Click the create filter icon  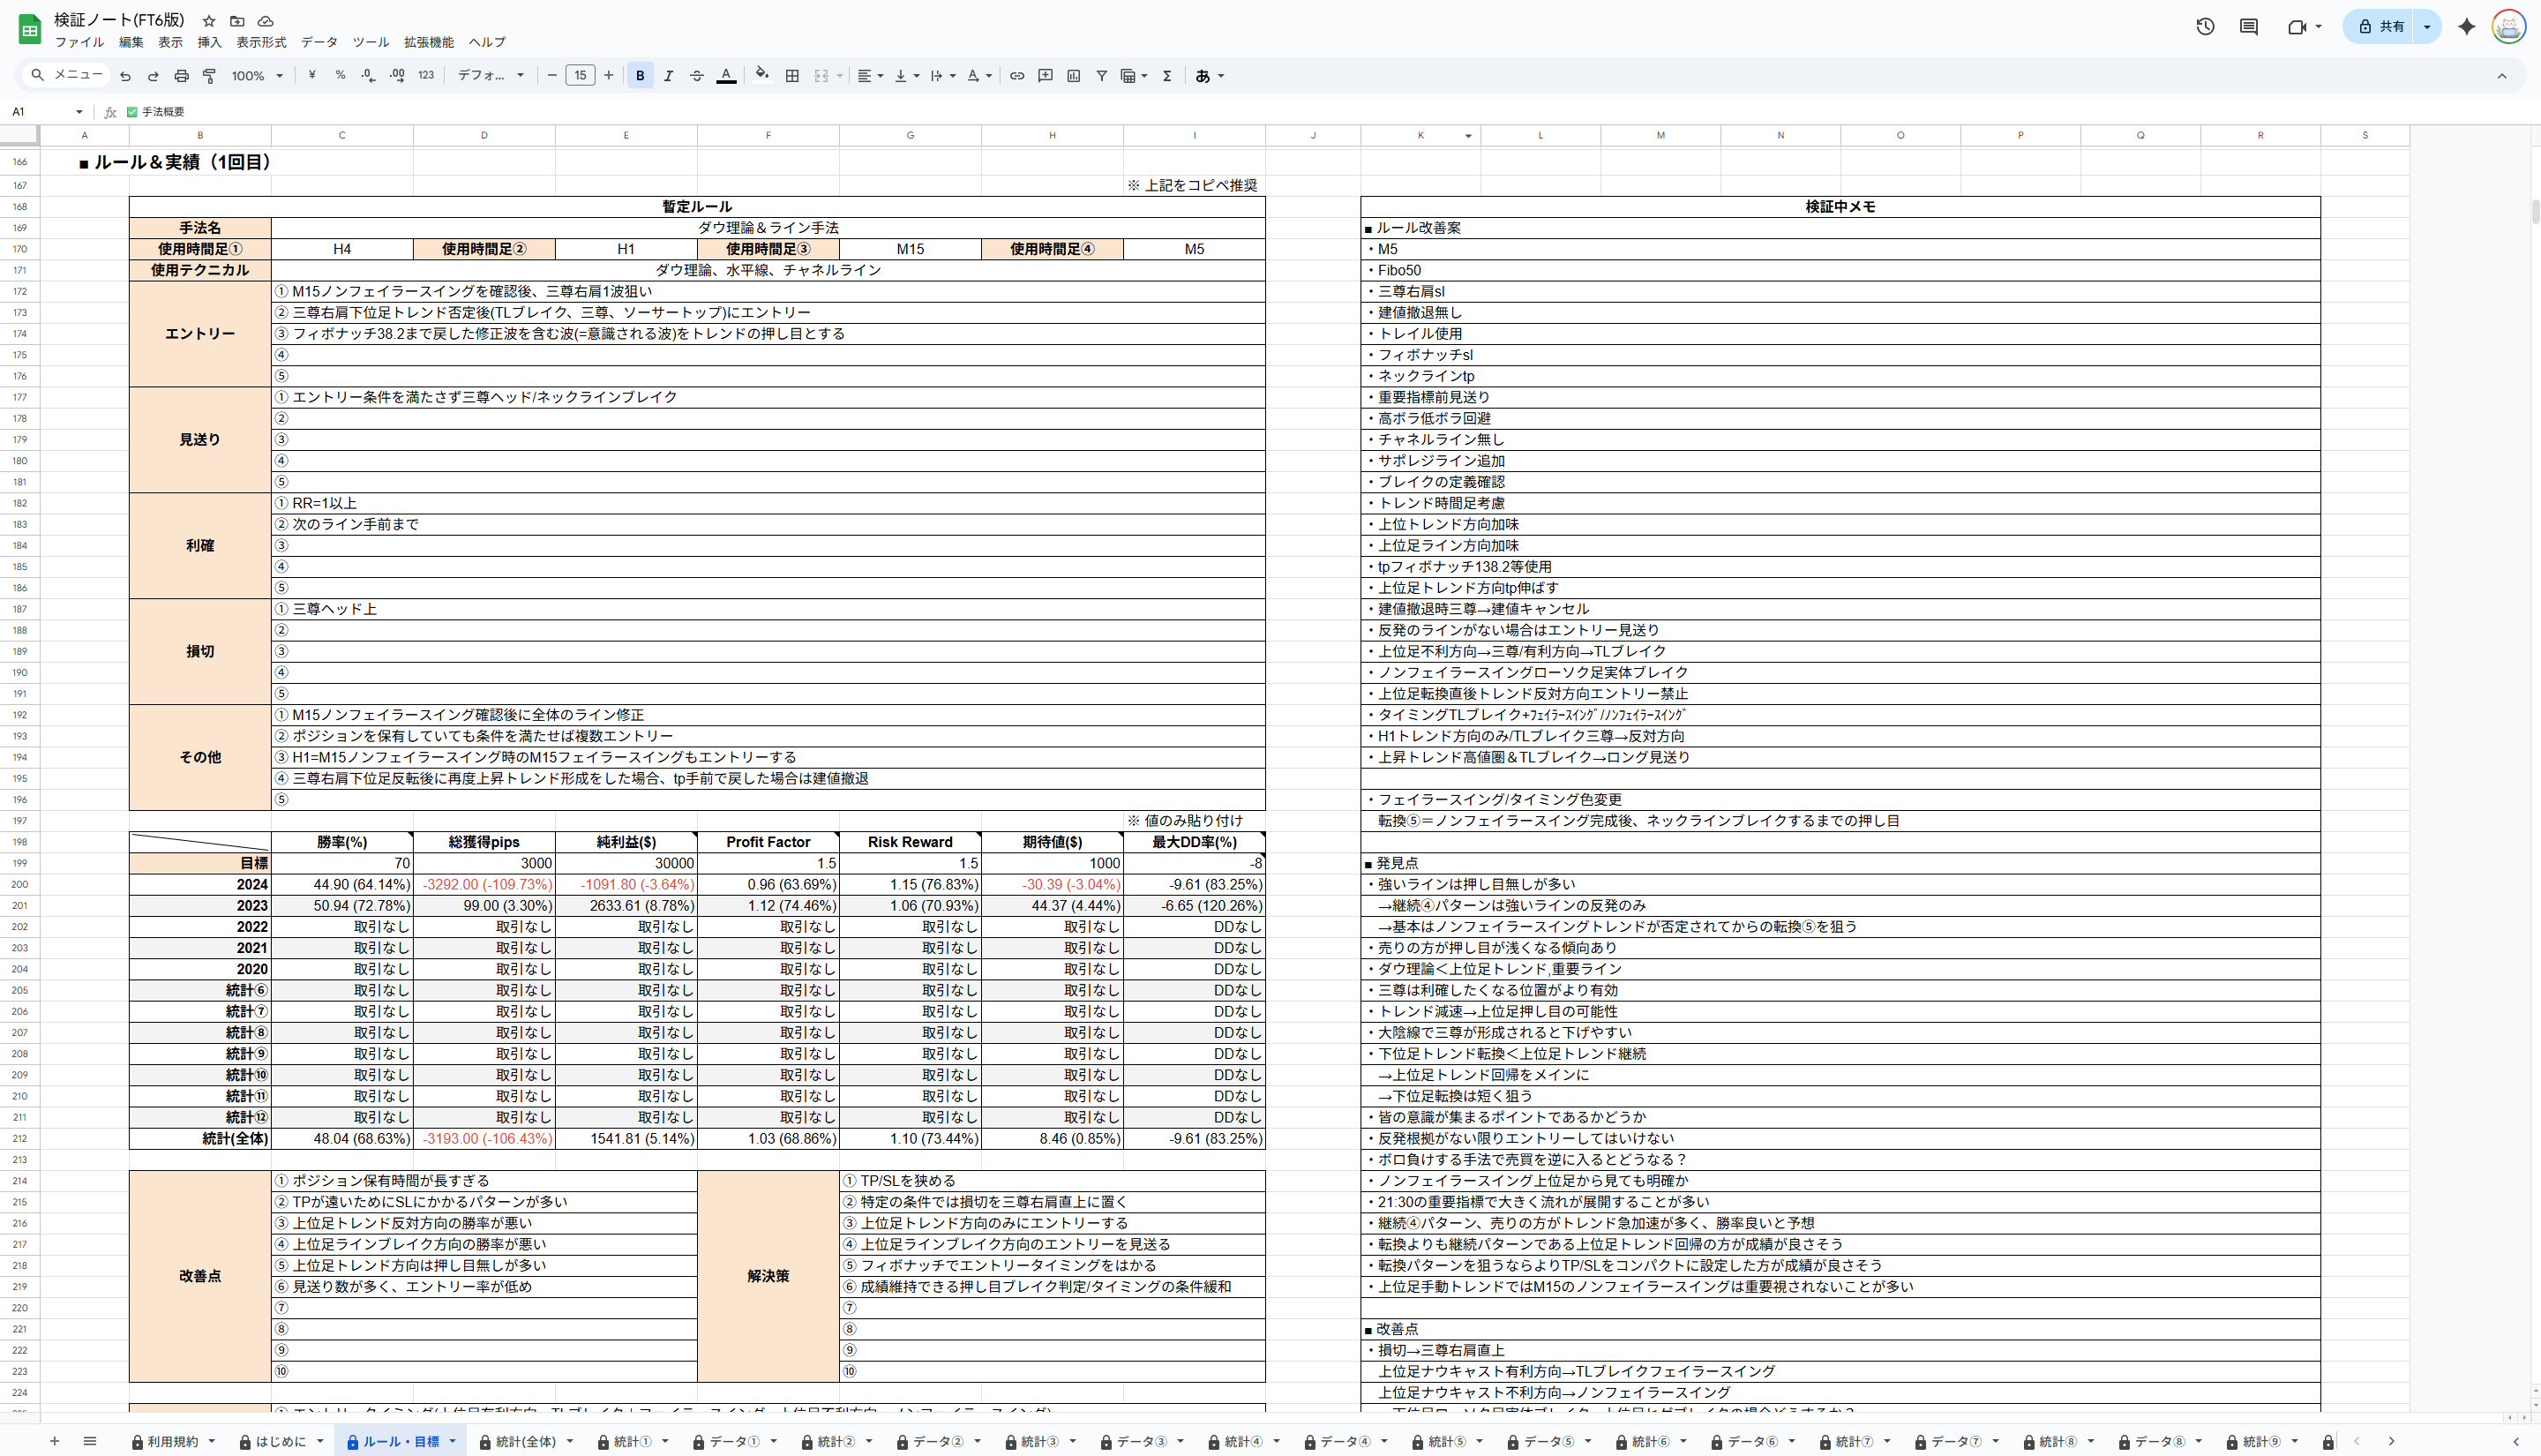(1102, 76)
